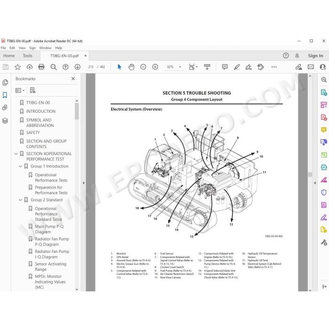
Task: Open the File menu
Action: coord(3,48)
